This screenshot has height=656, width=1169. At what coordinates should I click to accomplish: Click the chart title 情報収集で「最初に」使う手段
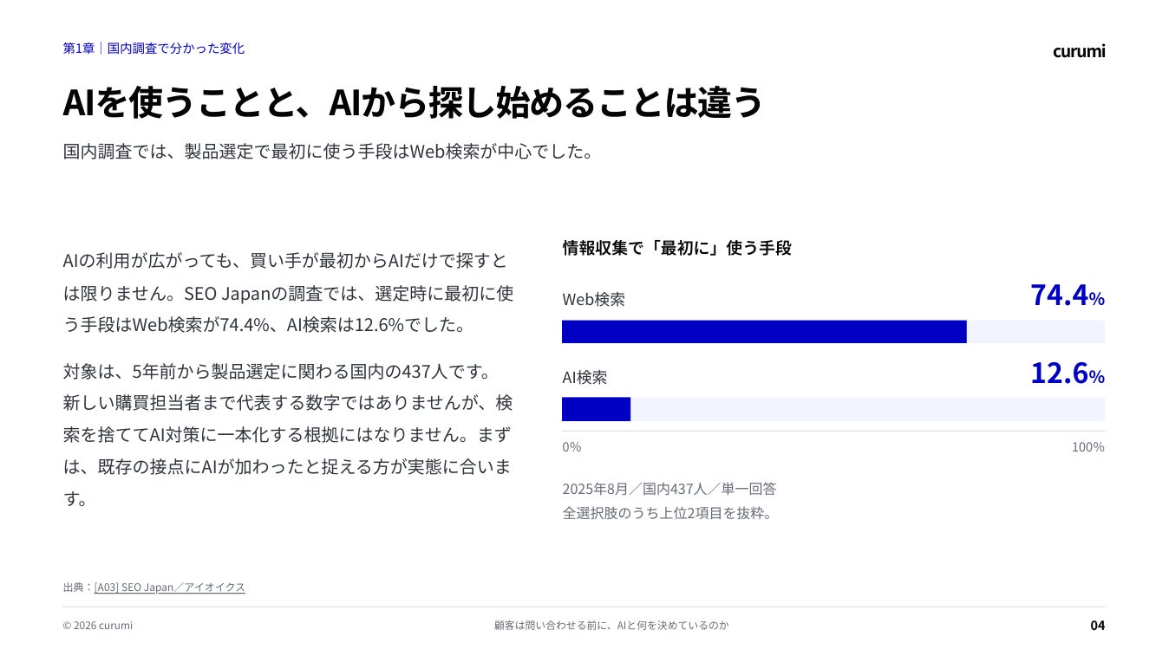676,248
